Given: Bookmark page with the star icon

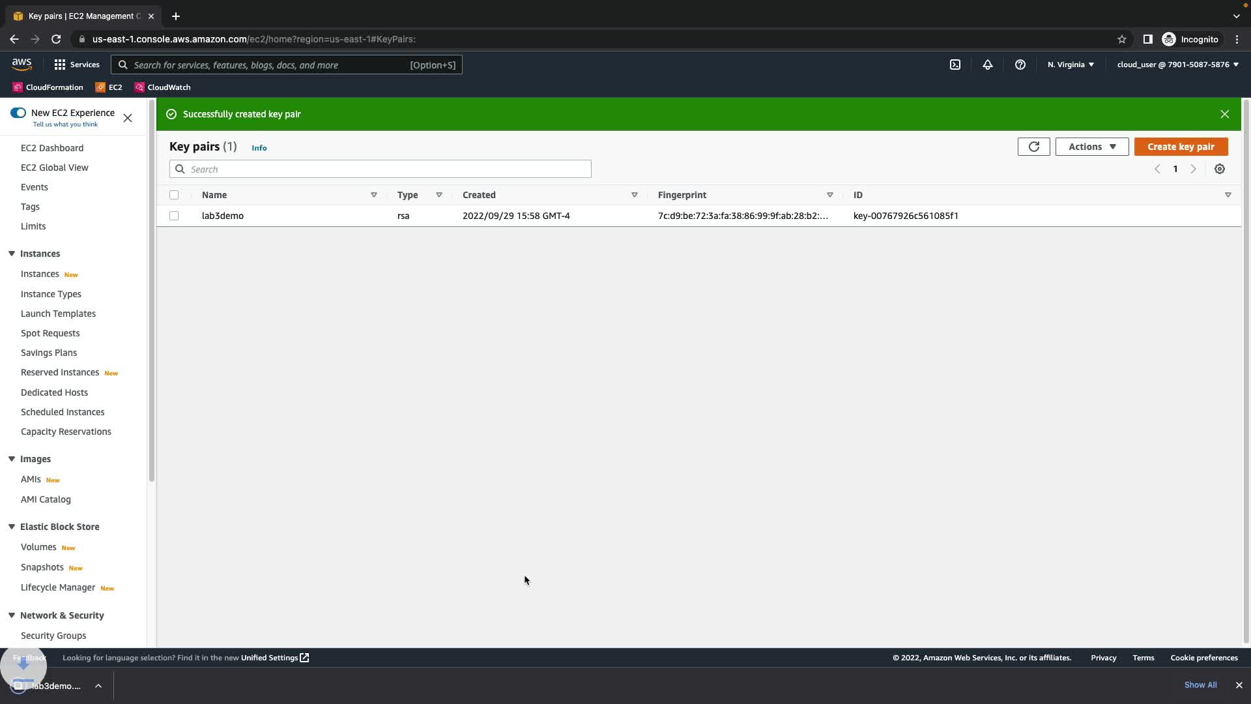Looking at the screenshot, I should coord(1121,39).
